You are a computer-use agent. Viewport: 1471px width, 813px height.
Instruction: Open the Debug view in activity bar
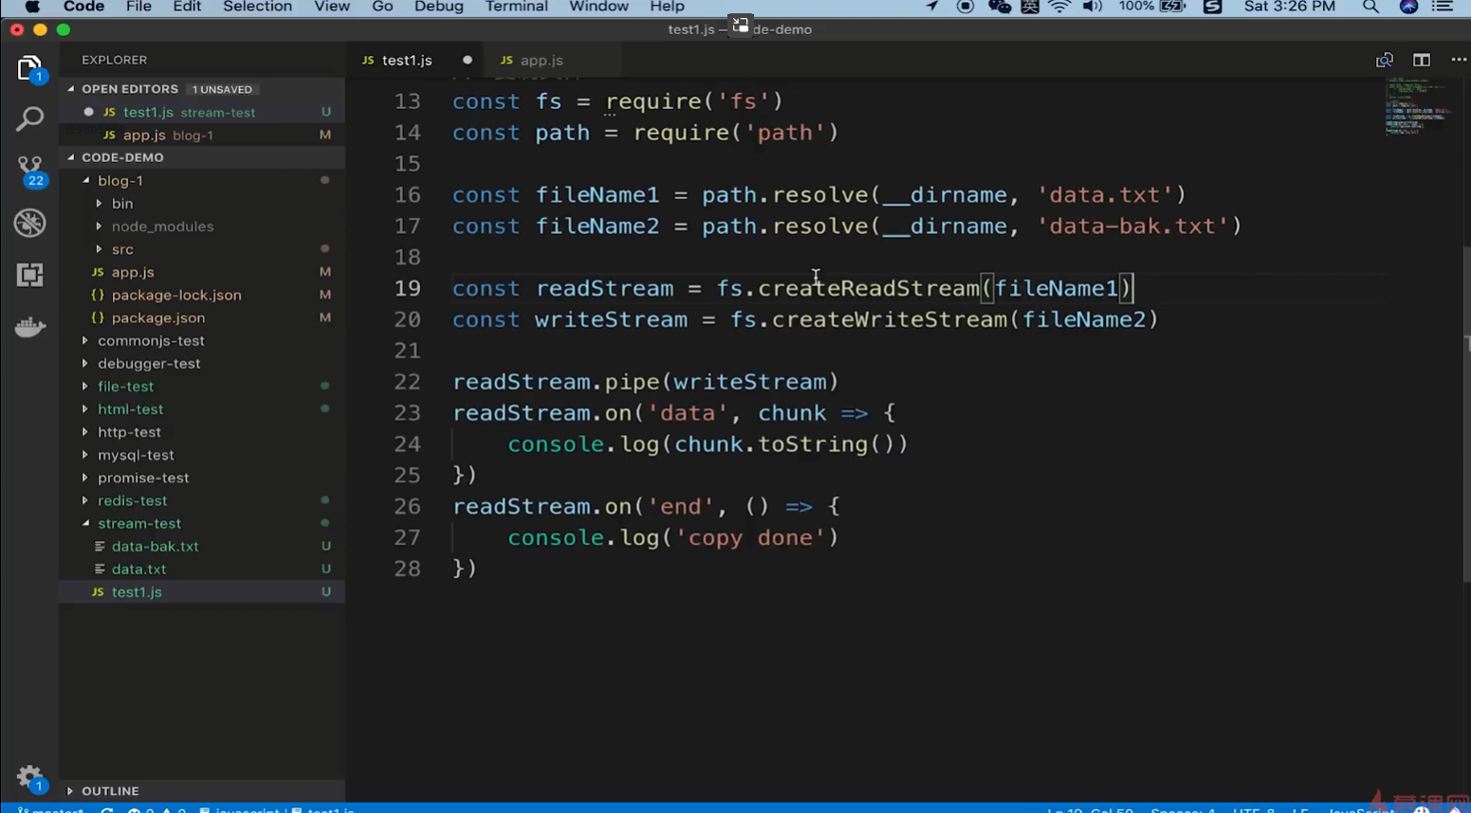click(x=29, y=223)
